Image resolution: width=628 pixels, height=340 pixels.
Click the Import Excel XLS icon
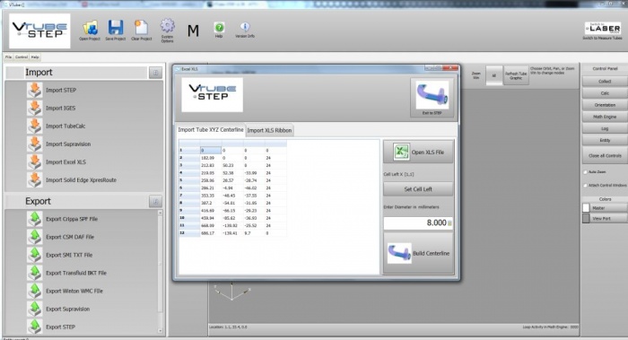coord(35,162)
